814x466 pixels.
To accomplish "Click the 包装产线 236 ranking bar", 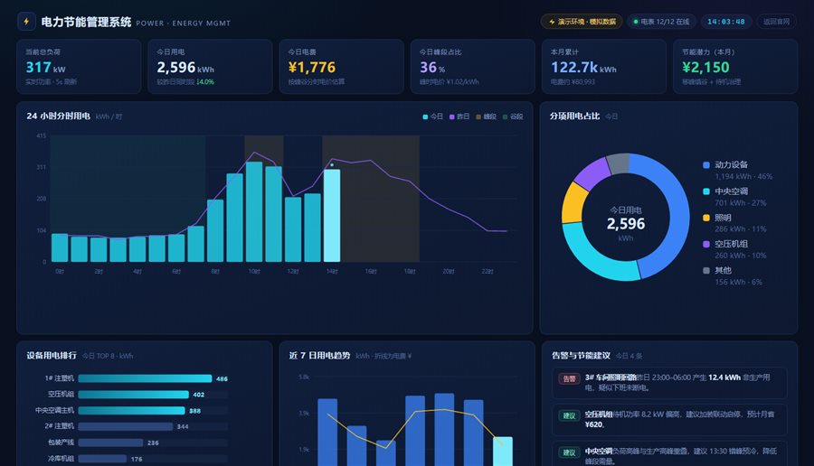I will click(x=110, y=443).
